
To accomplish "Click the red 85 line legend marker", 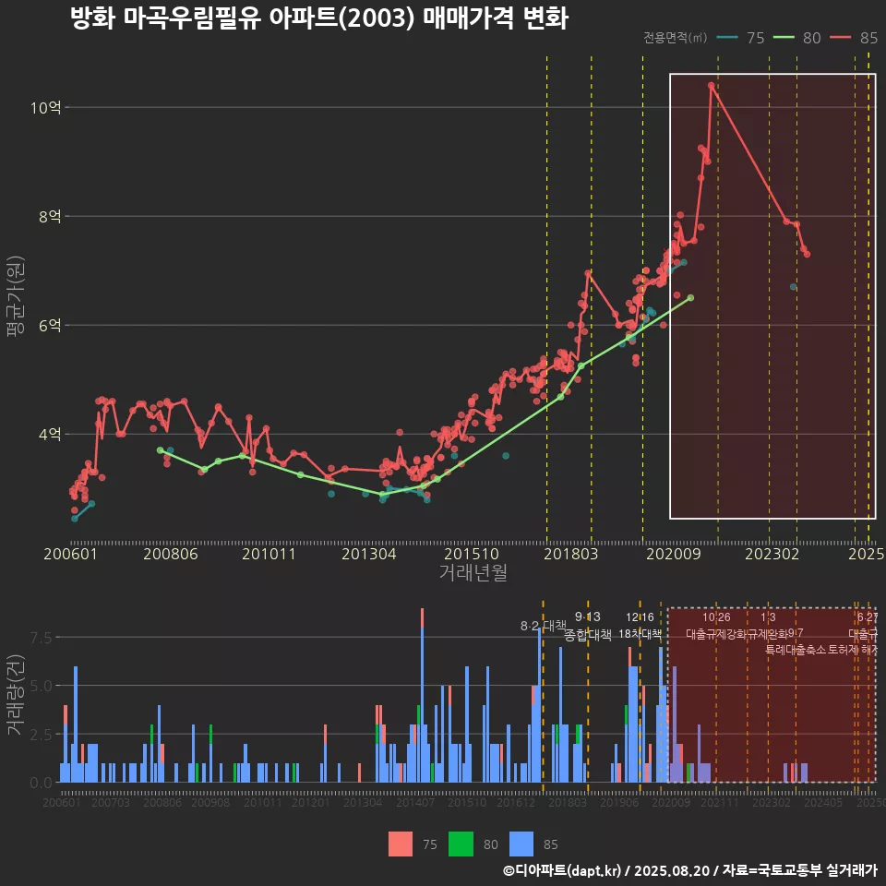I will pos(841,38).
